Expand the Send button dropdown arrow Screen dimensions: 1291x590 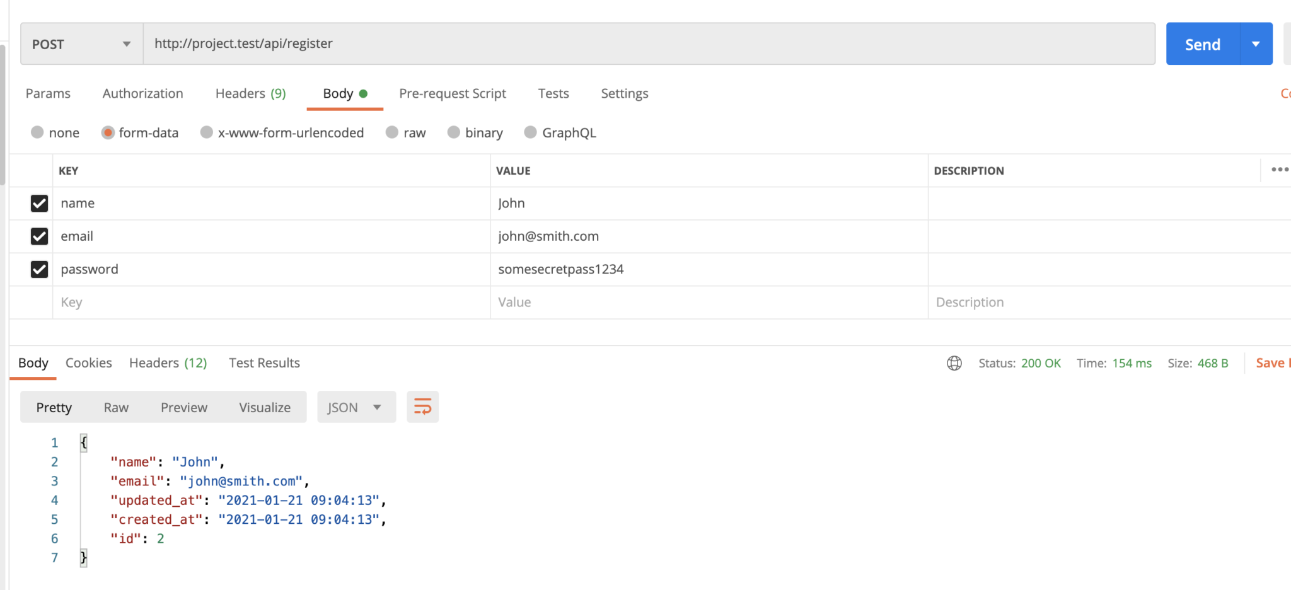pos(1256,43)
